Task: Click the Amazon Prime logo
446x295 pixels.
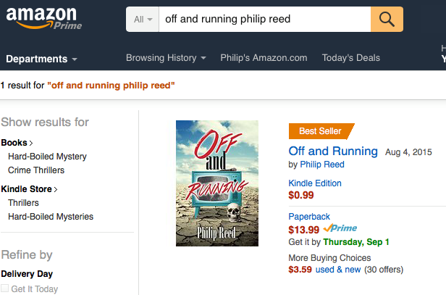Action: click(x=43, y=18)
